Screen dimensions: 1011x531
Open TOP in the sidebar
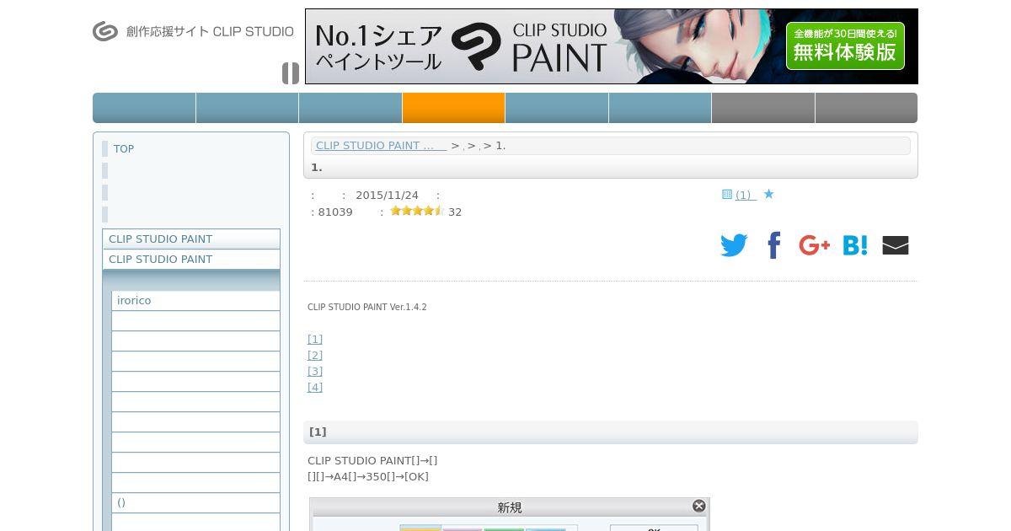pyautogui.click(x=124, y=148)
